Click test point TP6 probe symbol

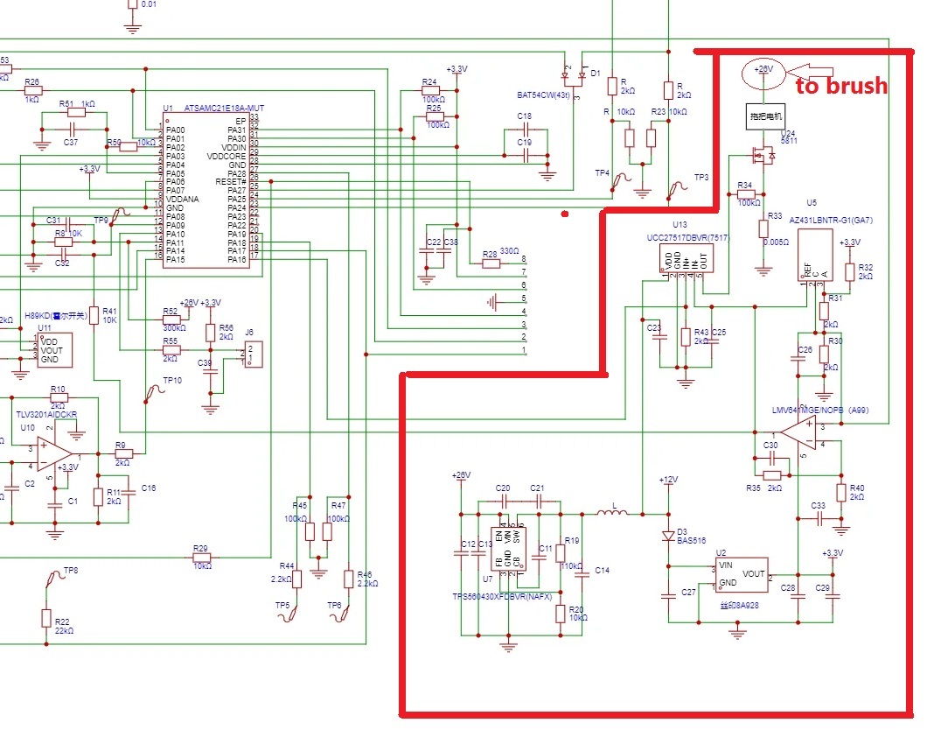(x=340, y=614)
